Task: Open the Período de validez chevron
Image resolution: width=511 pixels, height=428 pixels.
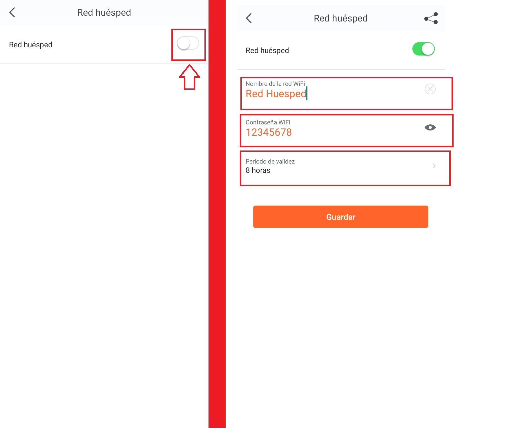Action: pyautogui.click(x=434, y=166)
